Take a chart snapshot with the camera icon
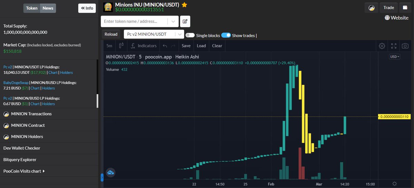The image size is (414, 188). pos(405,46)
